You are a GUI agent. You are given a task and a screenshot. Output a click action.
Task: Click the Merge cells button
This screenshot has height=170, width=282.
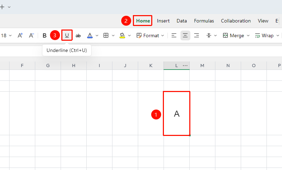(x=233, y=35)
